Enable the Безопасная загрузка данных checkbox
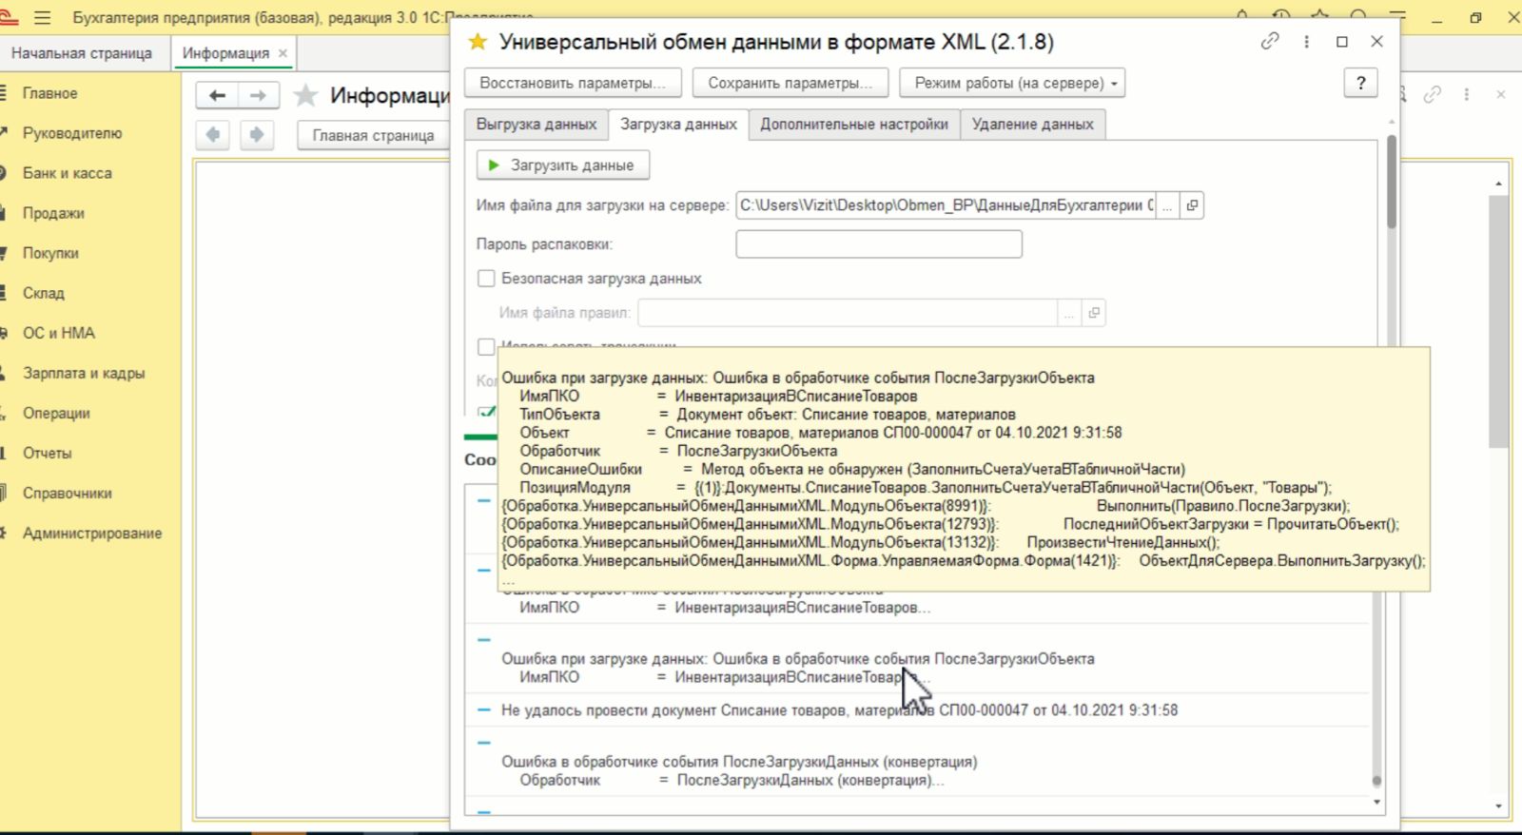 [x=486, y=279]
